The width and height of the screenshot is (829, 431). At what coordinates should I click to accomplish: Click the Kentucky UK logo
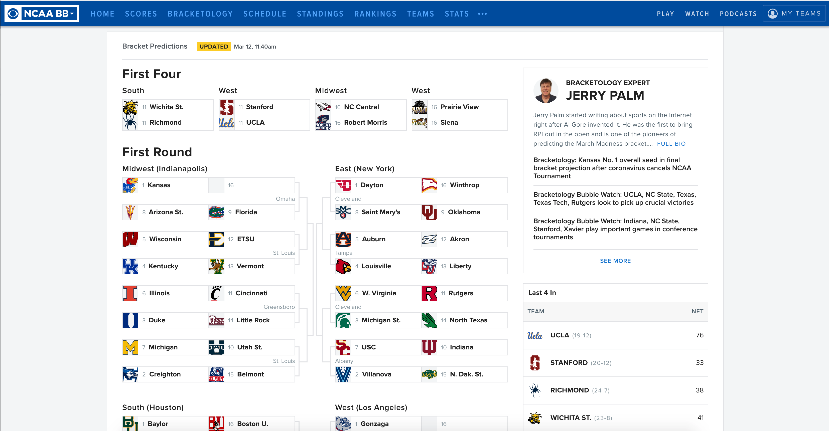[x=130, y=266]
